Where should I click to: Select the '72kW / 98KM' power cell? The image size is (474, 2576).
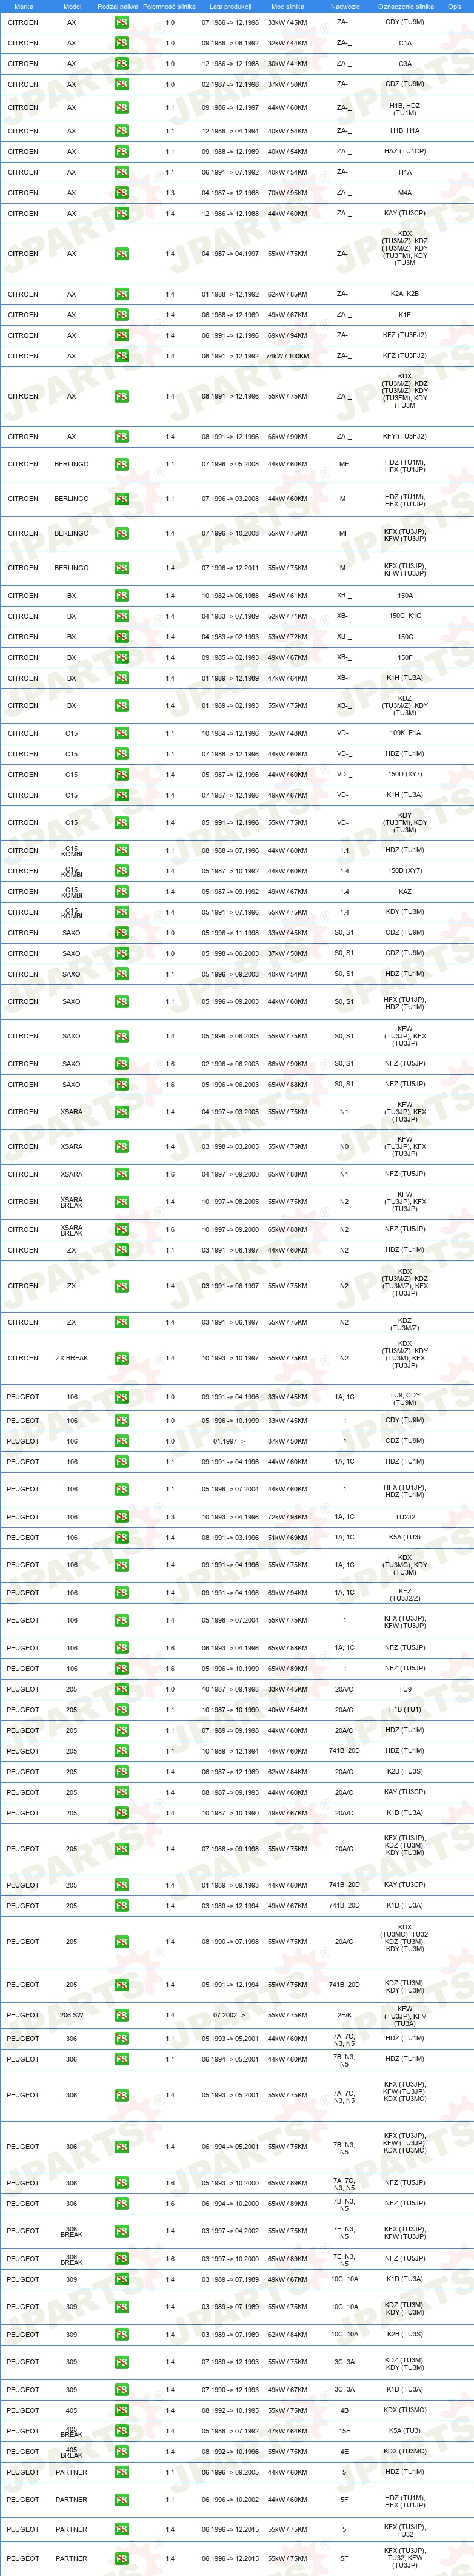tap(287, 1517)
